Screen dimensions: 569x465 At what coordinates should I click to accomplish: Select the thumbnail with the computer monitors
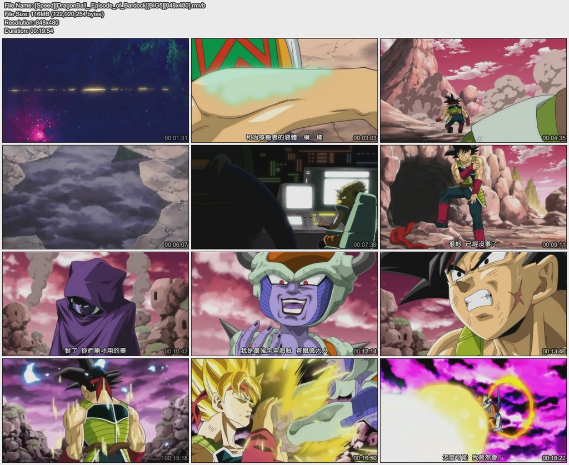pyautogui.click(x=284, y=197)
